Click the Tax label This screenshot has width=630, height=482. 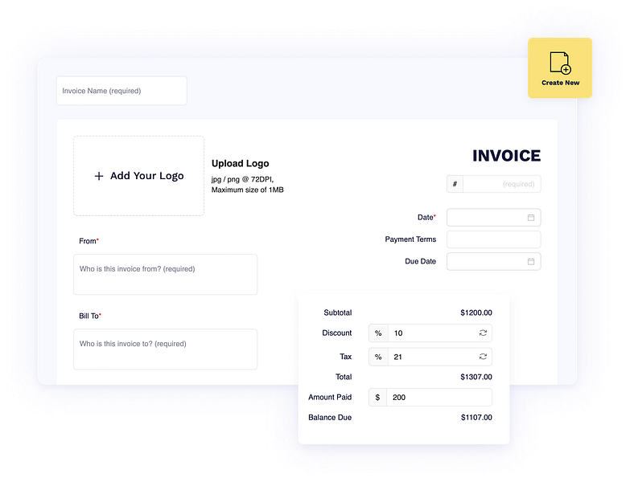tap(345, 357)
